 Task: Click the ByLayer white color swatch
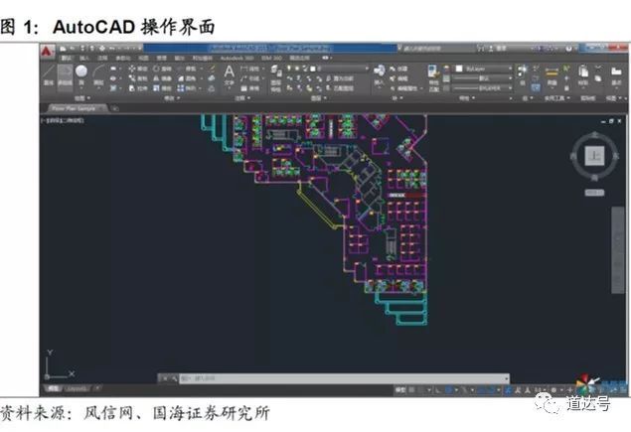click(459, 69)
